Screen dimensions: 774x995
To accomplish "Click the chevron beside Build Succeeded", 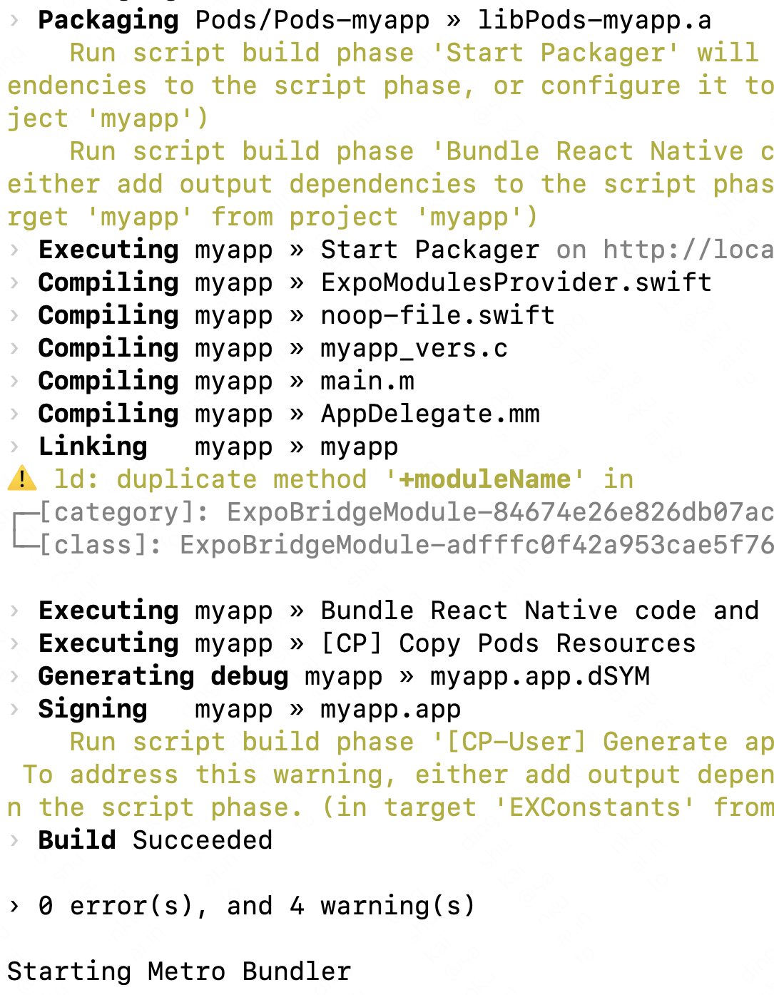I will [13, 840].
